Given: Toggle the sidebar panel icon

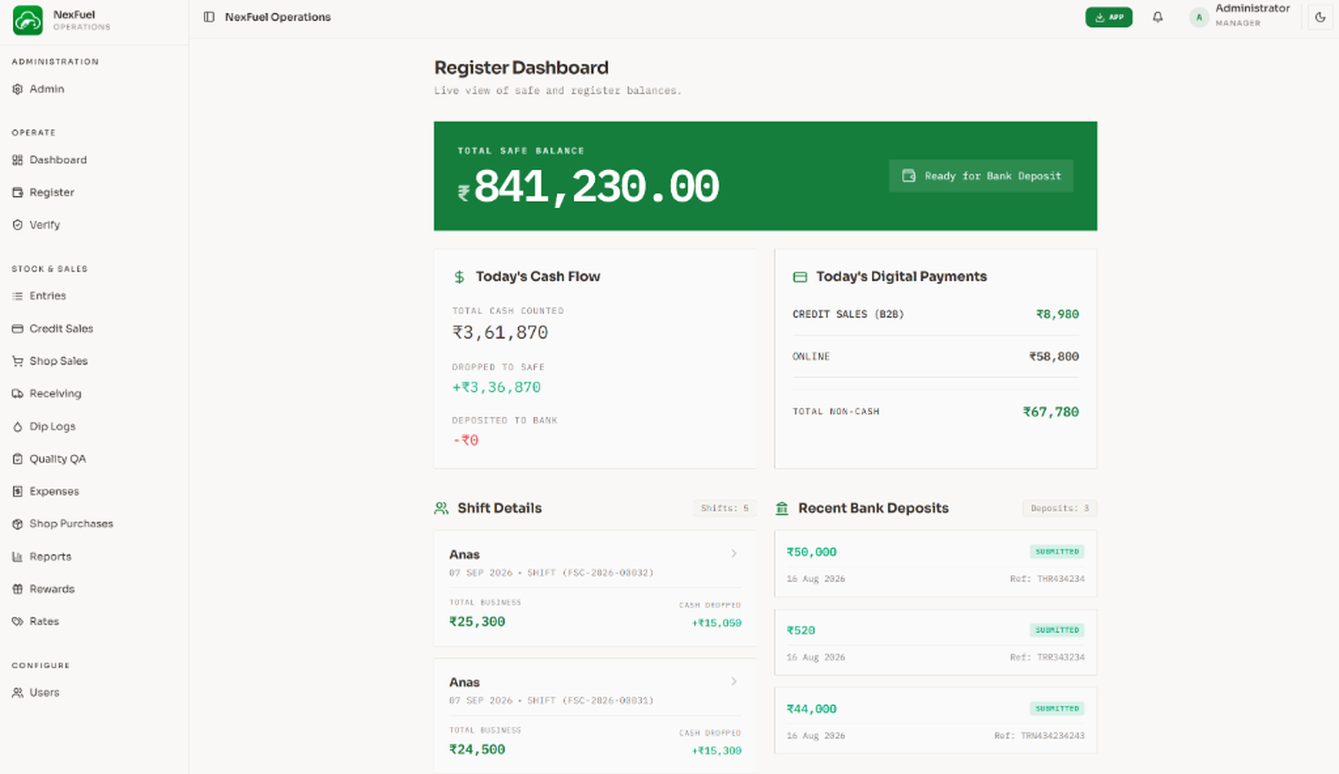Looking at the screenshot, I should [209, 17].
